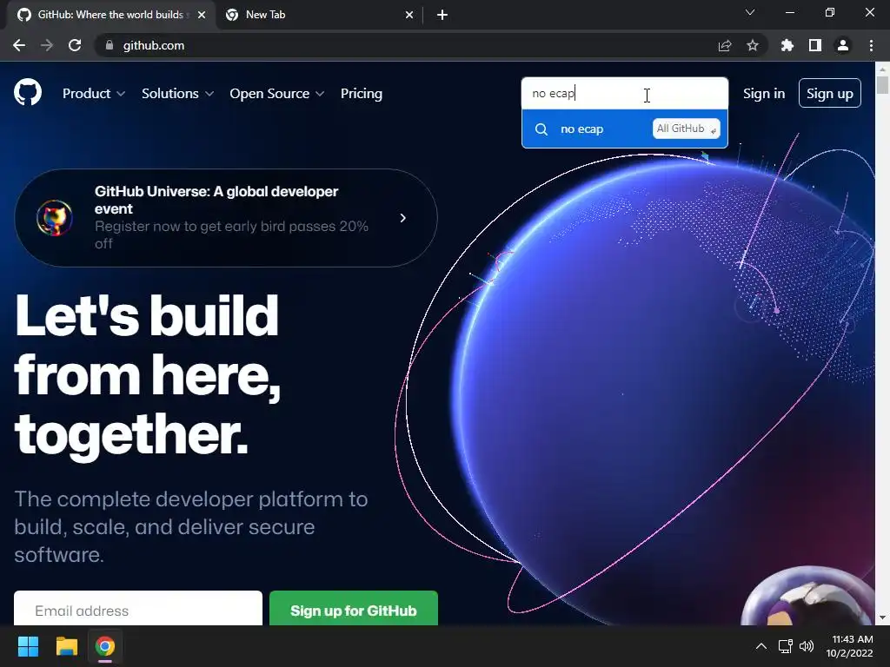Expand the Open Source menu
The image size is (890, 667).
[x=277, y=94]
